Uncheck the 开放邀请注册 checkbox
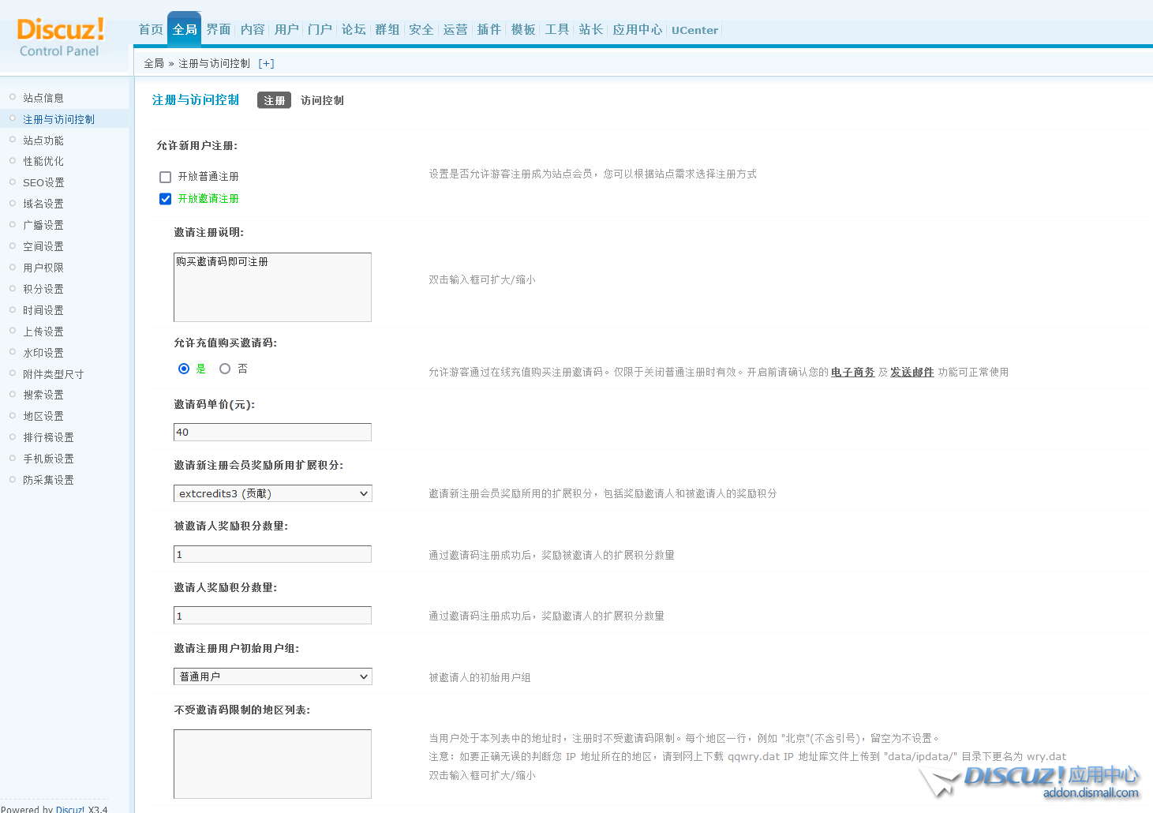 166,199
